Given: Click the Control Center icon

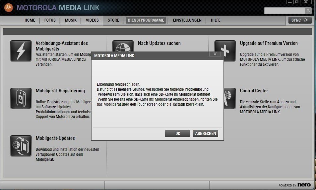Looking at the screenshot, I should tap(229, 98).
